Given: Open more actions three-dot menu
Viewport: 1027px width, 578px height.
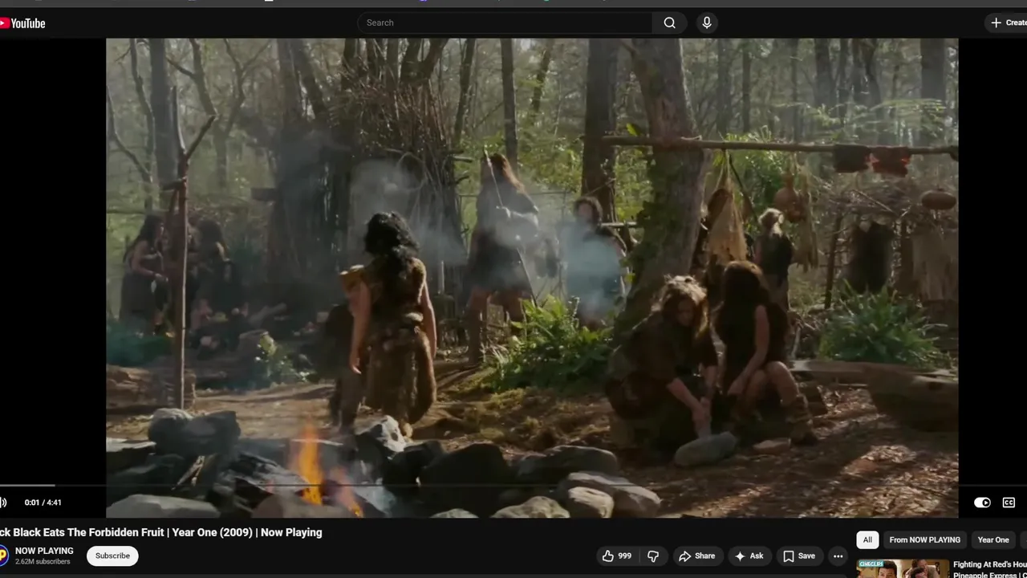Looking at the screenshot, I should pos(838,556).
